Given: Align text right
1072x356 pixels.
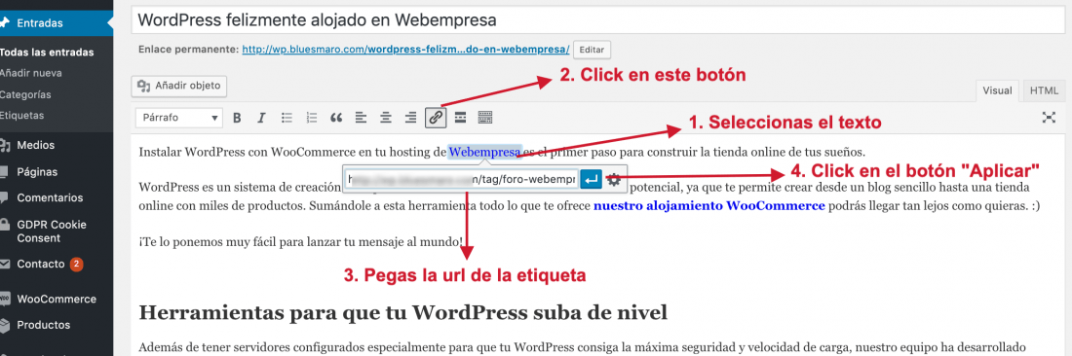Looking at the screenshot, I should (410, 118).
